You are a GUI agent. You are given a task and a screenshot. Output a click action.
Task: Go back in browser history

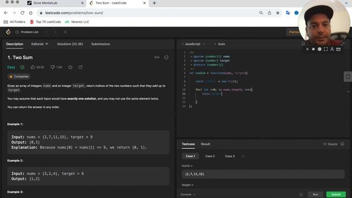pyautogui.click(x=6, y=13)
